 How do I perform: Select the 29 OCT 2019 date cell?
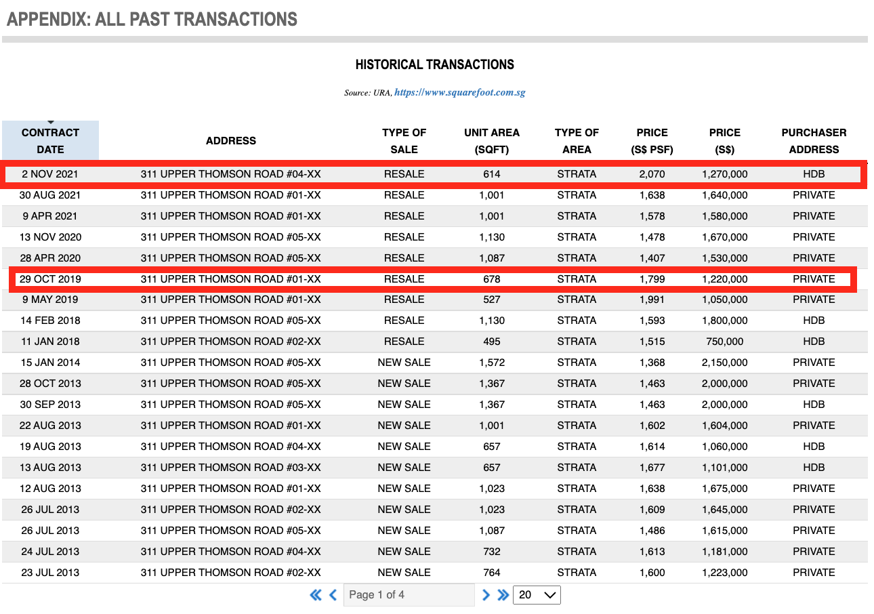tap(50, 279)
